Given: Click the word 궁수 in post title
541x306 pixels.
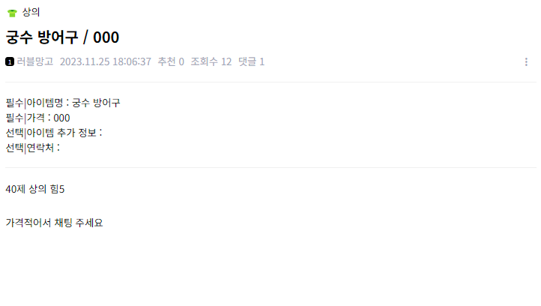Looking at the screenshot, I should pyautogui.click(x=19, y=37).
